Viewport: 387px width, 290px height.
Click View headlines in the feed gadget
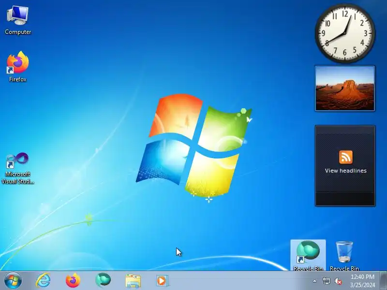[x=345, y=171]
